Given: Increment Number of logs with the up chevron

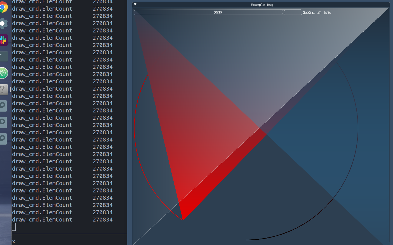Looking at the screenshot, I should 283,11.
